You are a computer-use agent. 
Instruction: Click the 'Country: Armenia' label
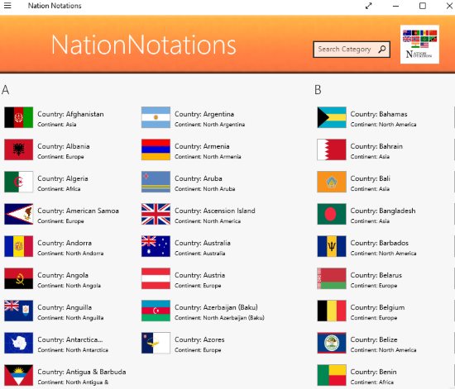[202, 146]
